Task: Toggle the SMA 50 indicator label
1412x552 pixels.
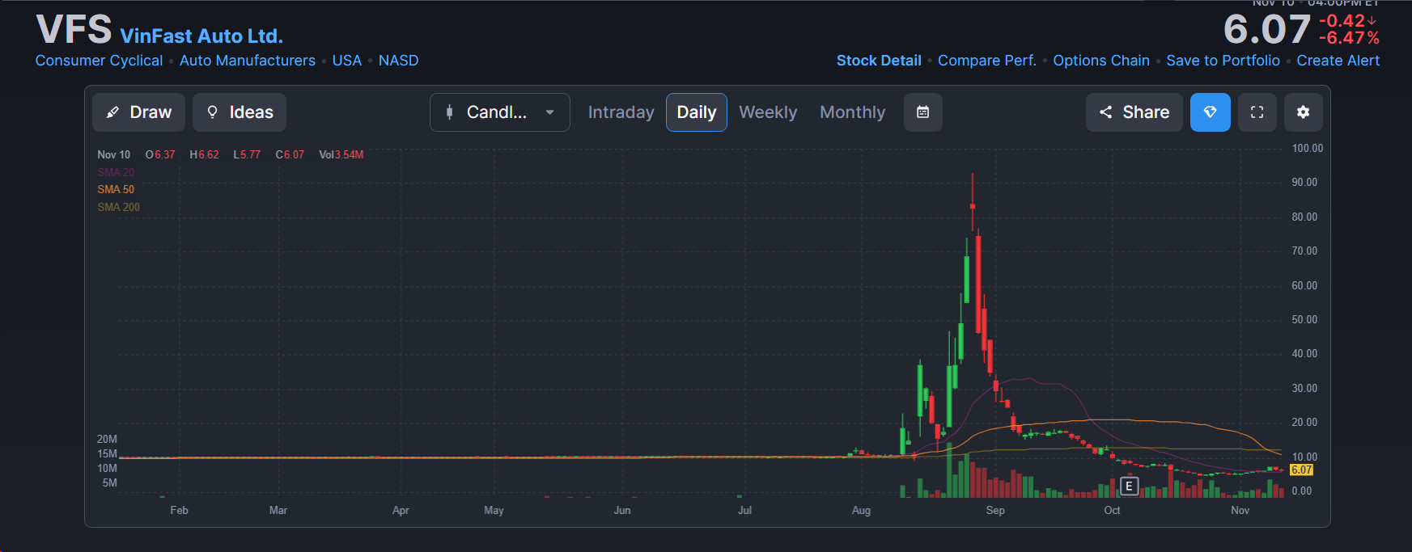Action: [116, 189]
